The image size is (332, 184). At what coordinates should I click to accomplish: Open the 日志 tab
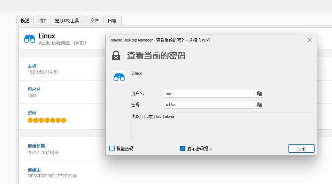112,21
